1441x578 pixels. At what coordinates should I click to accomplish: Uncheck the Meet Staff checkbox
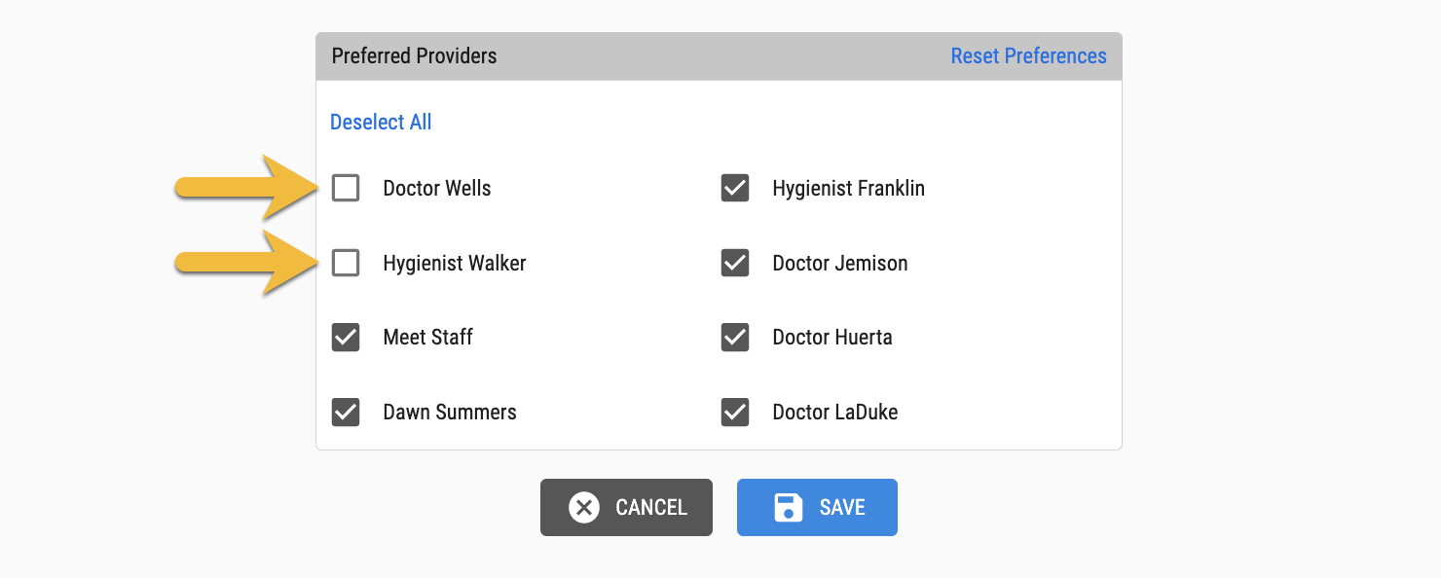tap(346, 338)
